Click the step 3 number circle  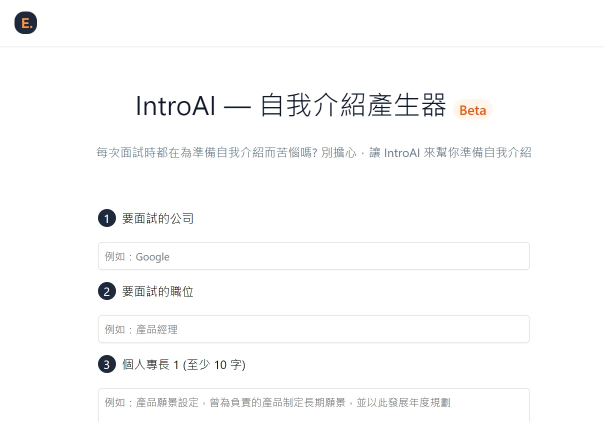pyautogui.click(x=106, y=364)
